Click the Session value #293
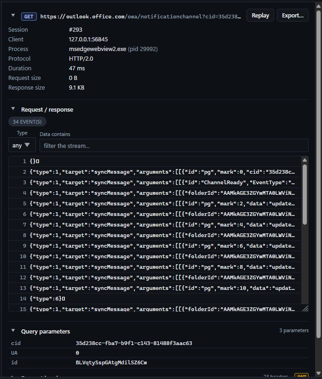 click(75, 30)
